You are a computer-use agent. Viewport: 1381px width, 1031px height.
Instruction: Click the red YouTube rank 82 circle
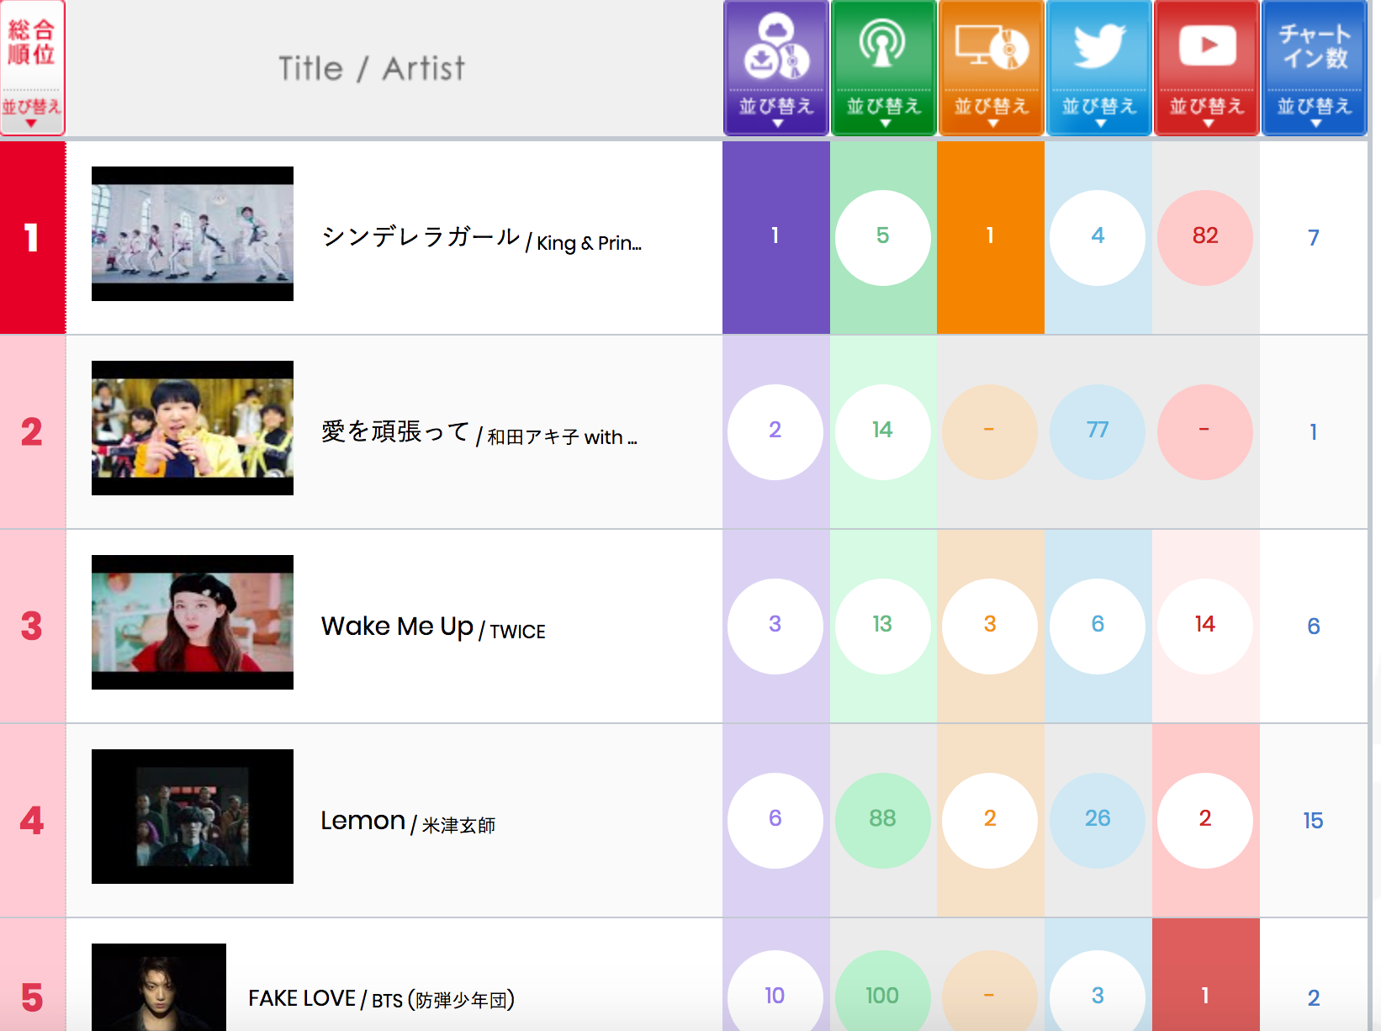[1204, 236]
